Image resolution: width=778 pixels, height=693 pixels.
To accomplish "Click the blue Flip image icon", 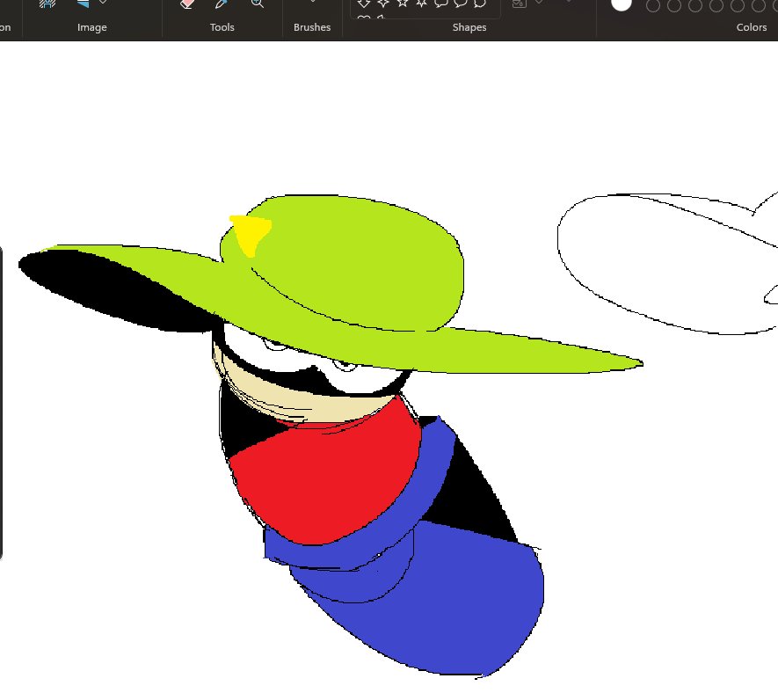I will click(84, 3).
